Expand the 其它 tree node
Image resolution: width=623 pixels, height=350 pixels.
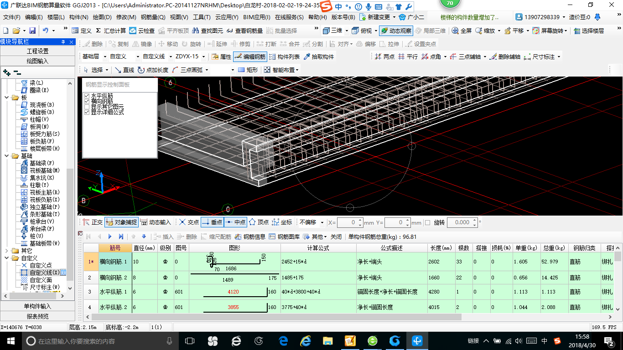tap(6, 251)
